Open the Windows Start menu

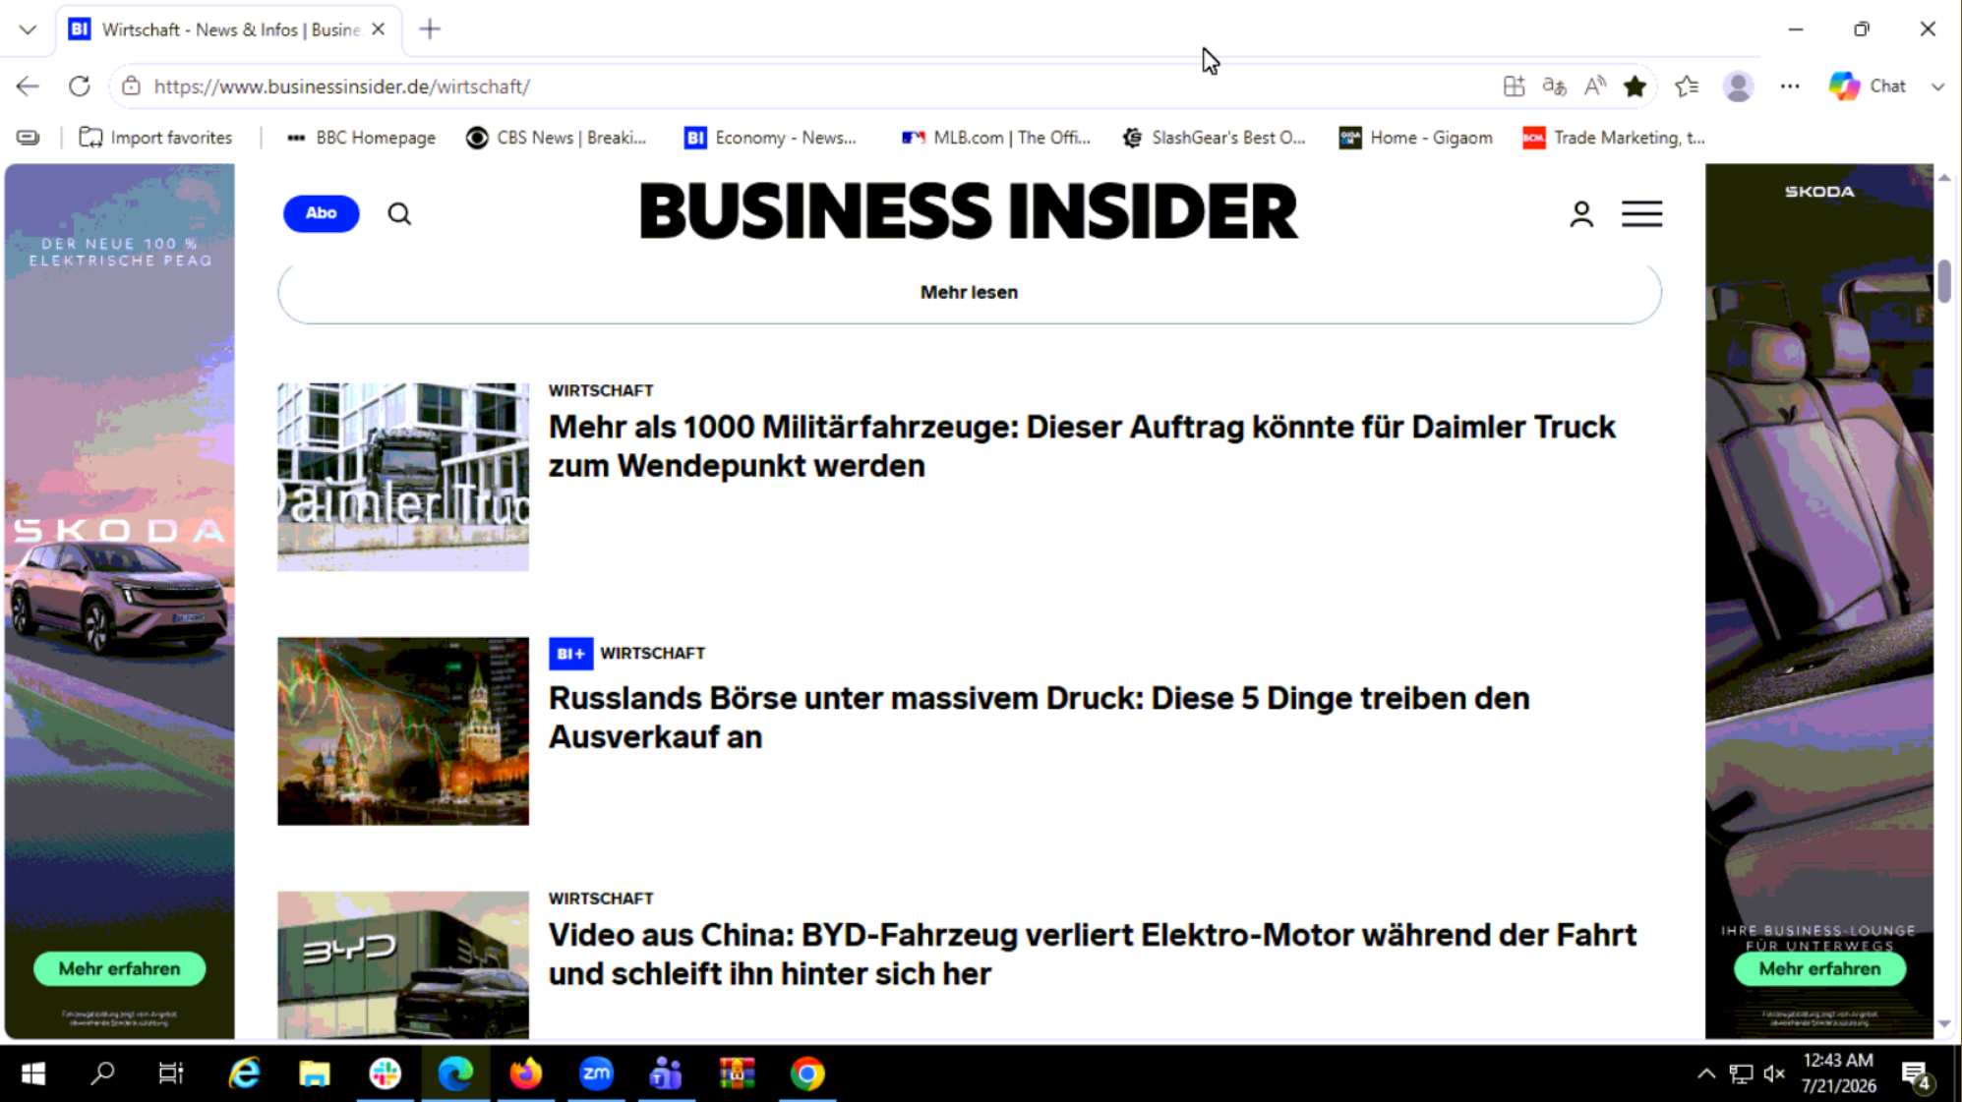tap(33, 1073)
